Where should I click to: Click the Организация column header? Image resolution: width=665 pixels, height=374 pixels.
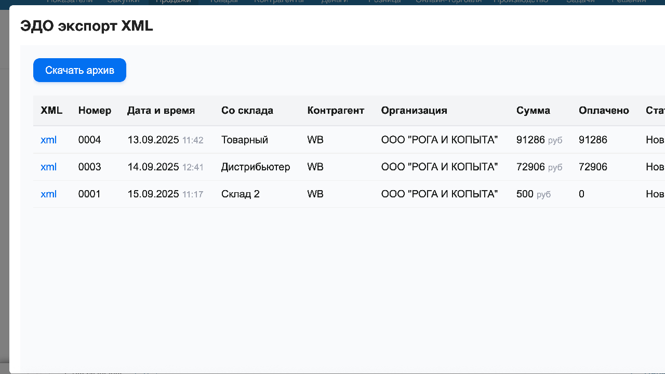(414, 110)
